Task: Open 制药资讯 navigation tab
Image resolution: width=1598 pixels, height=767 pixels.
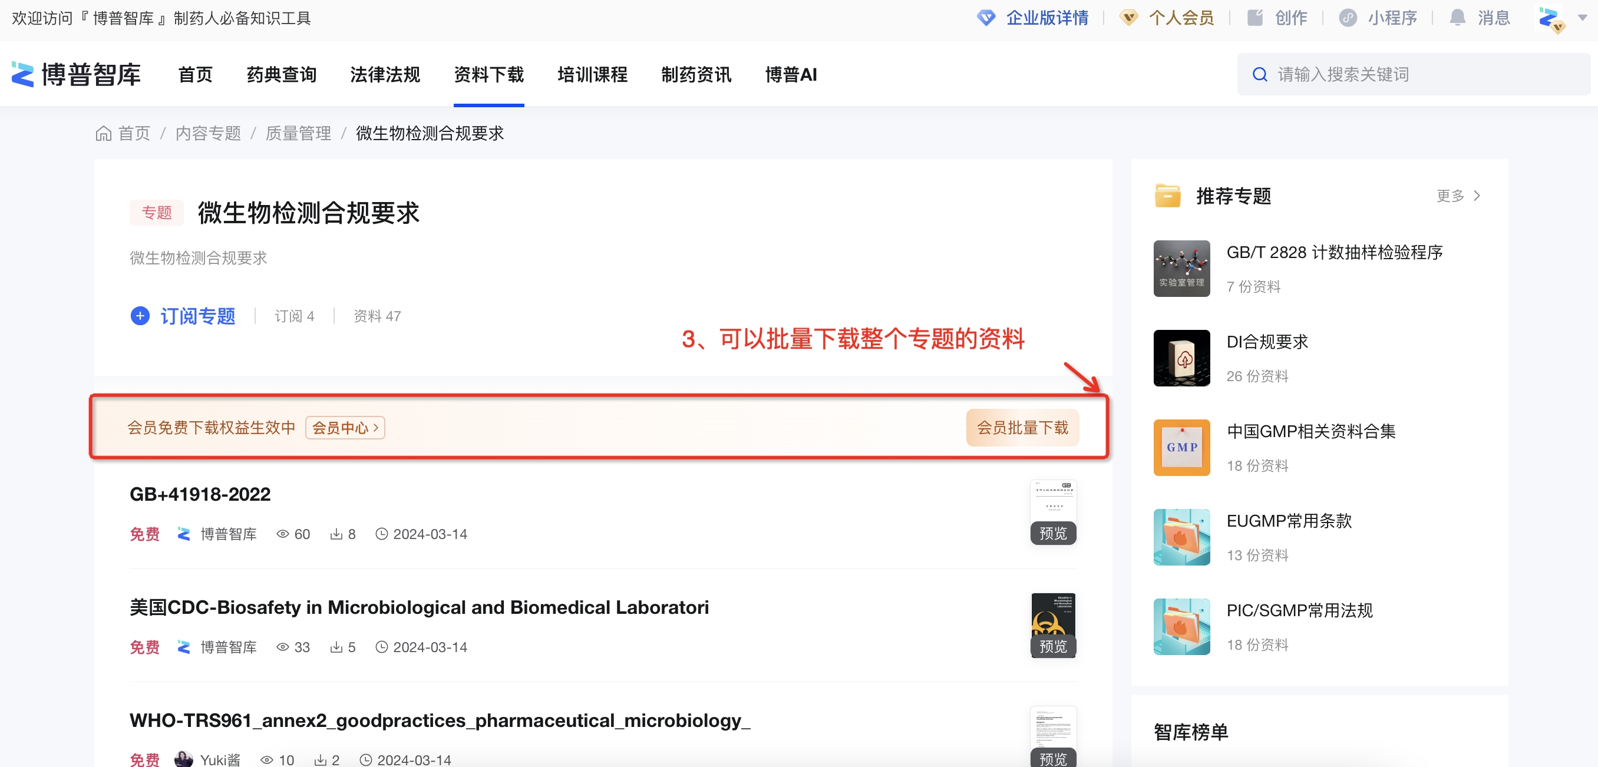Action: pyautogui.click(x=696, y=74)
